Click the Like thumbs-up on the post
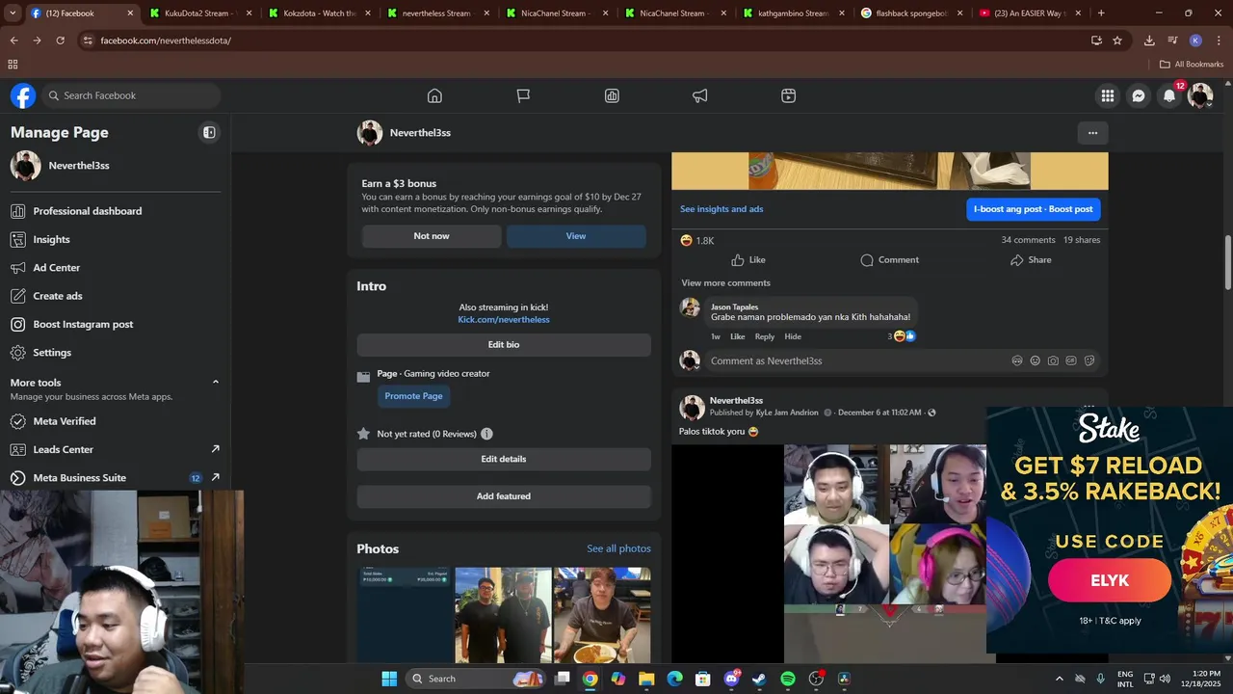 pos(748,260)
